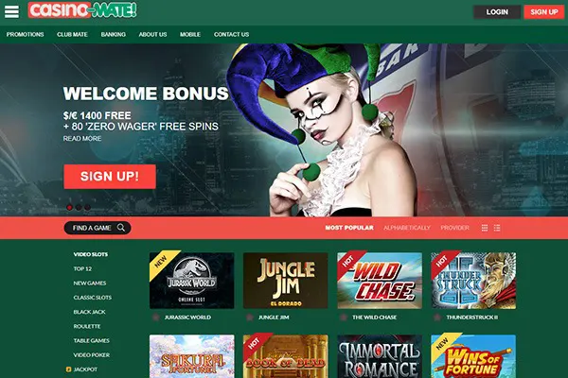Screen dimensions: 568x378
Task: Click the red SIGN UP! banner button
Action: point(110,177)
